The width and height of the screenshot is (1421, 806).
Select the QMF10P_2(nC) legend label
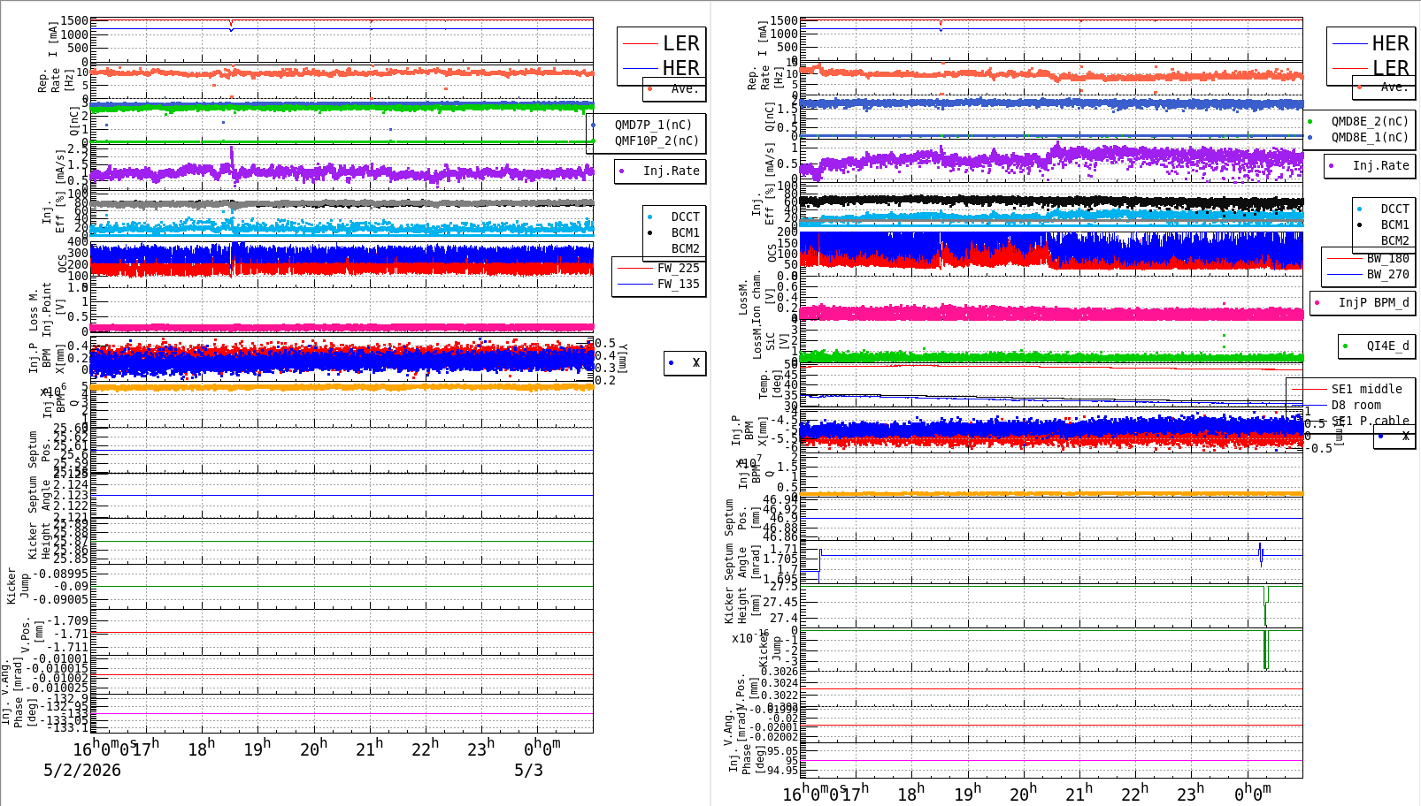coord(657,141)
